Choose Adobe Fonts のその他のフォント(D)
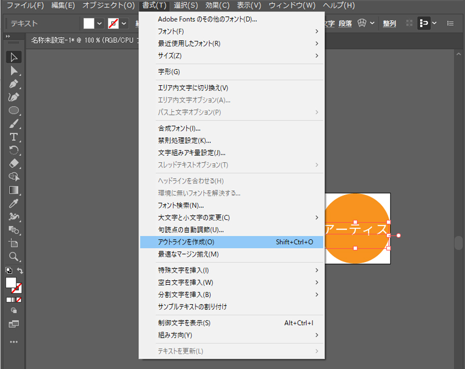The width and height of the screenshot is (465, 369). click(231, 19)
